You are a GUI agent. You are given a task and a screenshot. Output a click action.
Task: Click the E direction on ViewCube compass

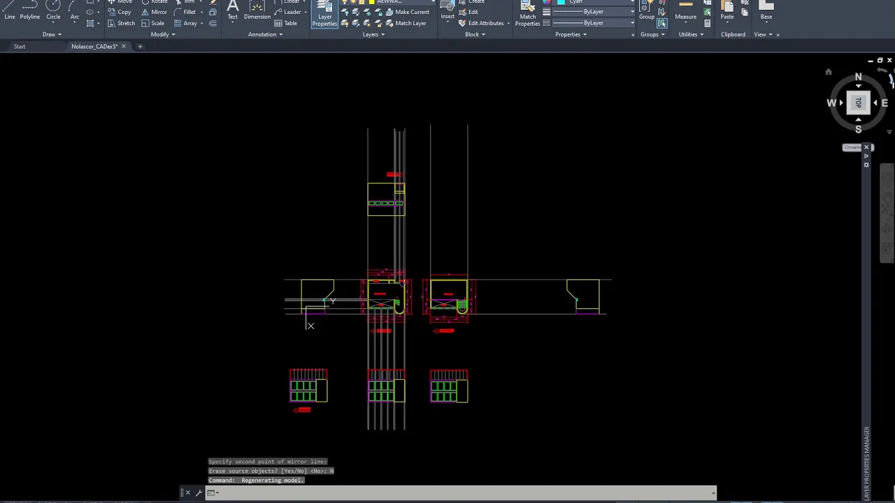coord(885,103)
